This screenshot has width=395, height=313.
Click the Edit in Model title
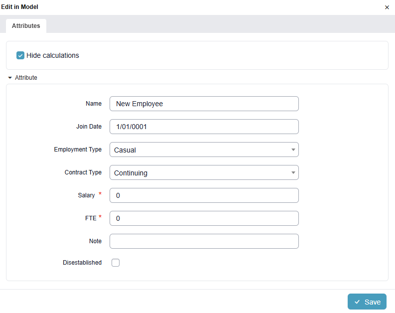(19, 7)
